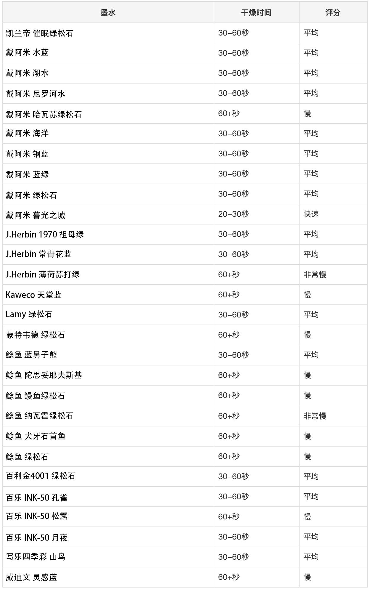The height and width of the screenshot is (589, 370).
Task: Click the 墨水 column header
Action: [x=108, y=13]
